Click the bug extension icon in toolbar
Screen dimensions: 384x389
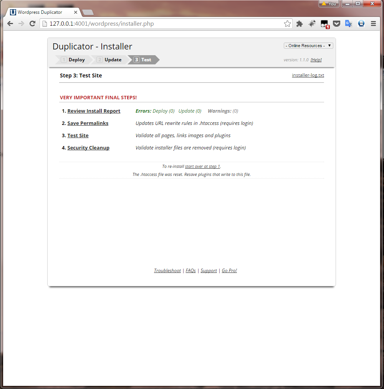click(312, 23)
